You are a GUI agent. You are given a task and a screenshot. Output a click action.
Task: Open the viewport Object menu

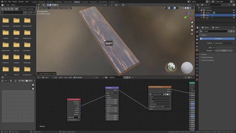(69, 8)
